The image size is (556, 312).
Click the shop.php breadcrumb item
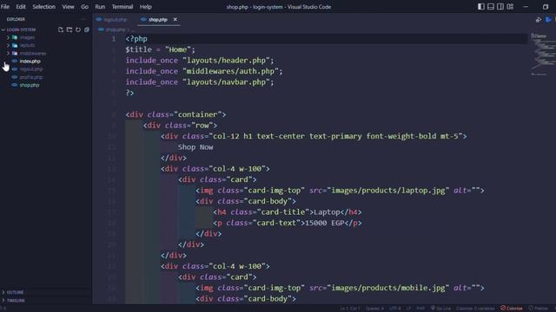click(x=116, y=29)
